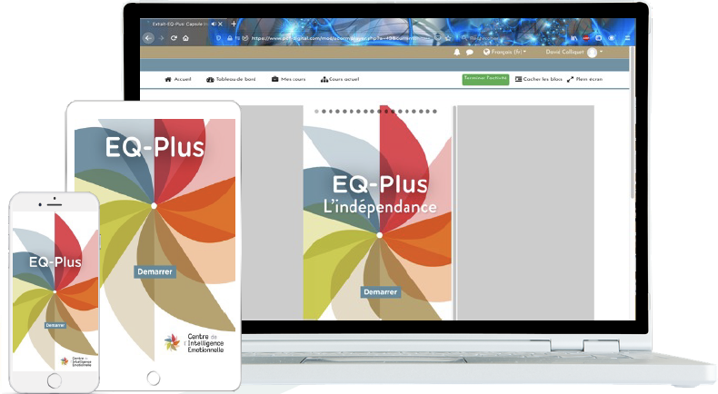Open Cours actuel menu item

tap(340, 79)
